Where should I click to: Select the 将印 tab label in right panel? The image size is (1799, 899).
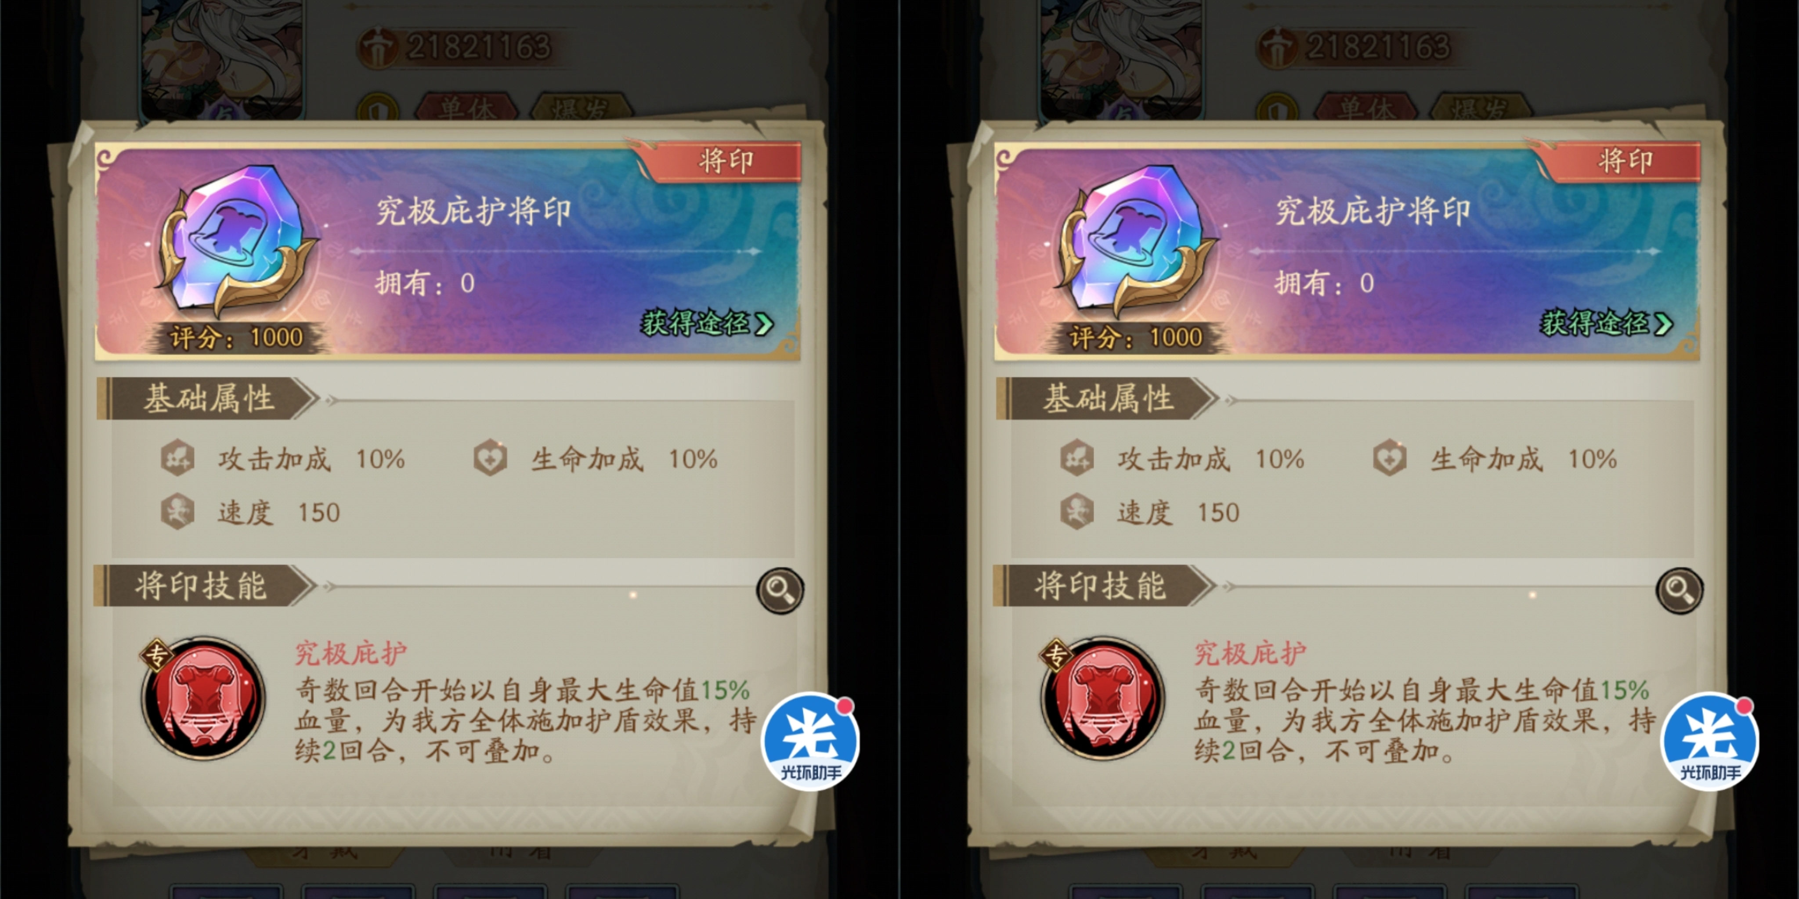[1626, 161]
